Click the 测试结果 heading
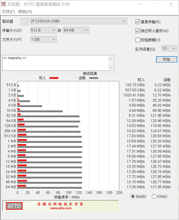The width and height of the screenshot is (179, 220). pos(90,74)
